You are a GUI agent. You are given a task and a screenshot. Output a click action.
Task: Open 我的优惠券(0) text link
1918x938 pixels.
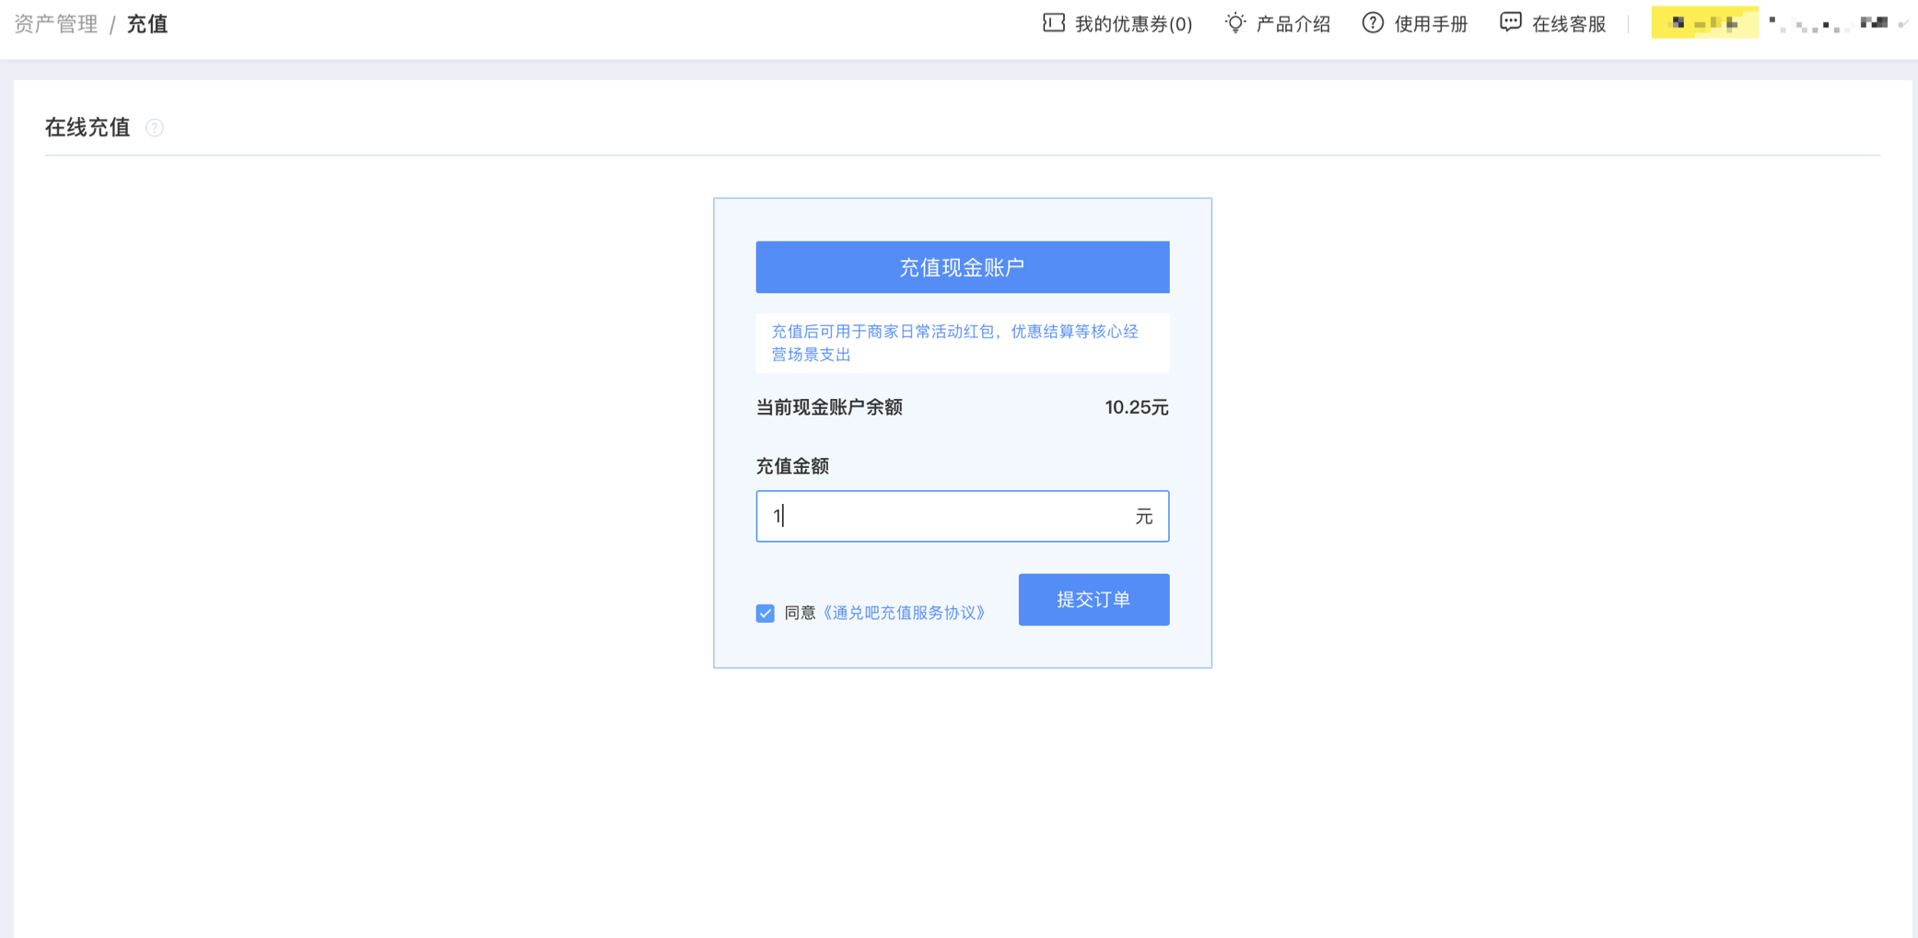tap(1133, 24)
